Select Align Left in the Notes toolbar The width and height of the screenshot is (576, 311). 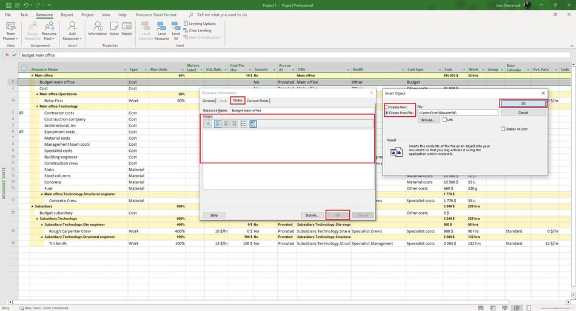[218, 124]
